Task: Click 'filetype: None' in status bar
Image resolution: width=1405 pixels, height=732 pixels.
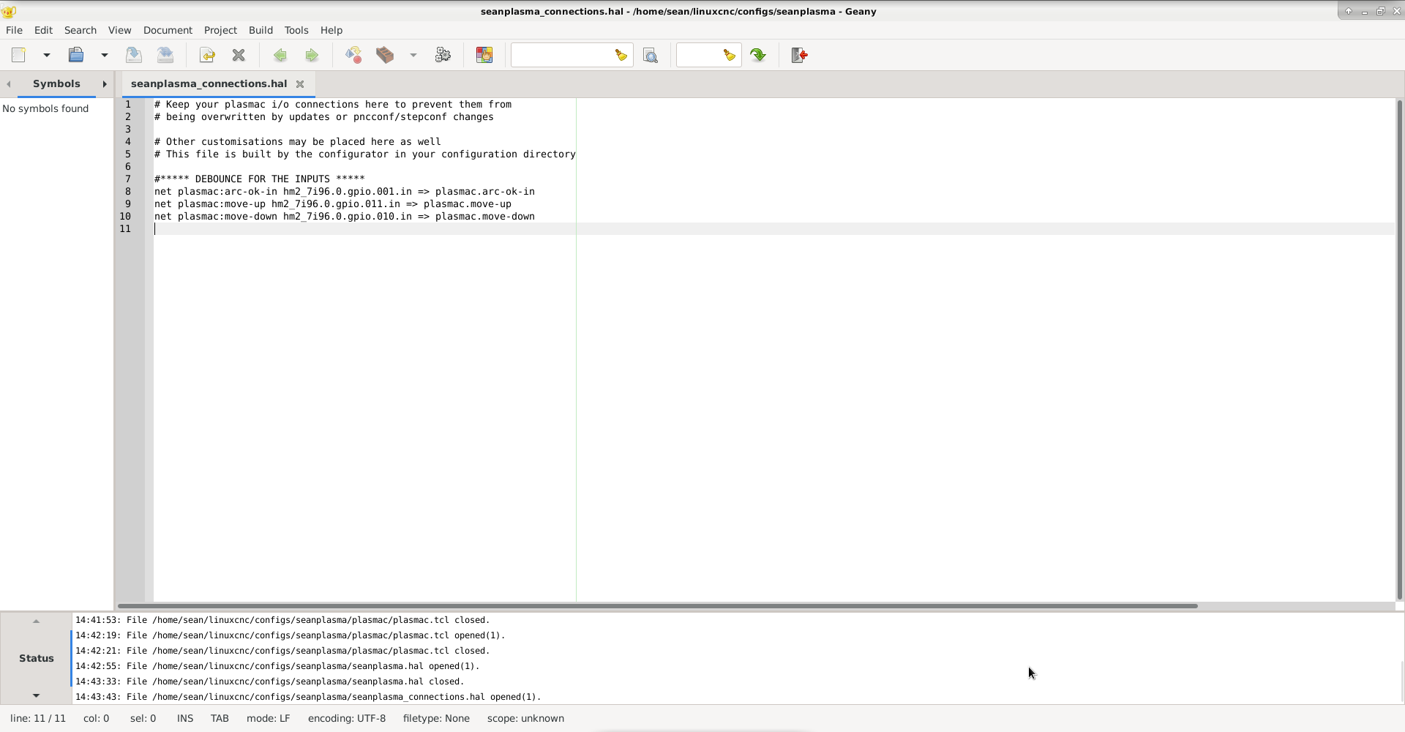Action: 436,719
